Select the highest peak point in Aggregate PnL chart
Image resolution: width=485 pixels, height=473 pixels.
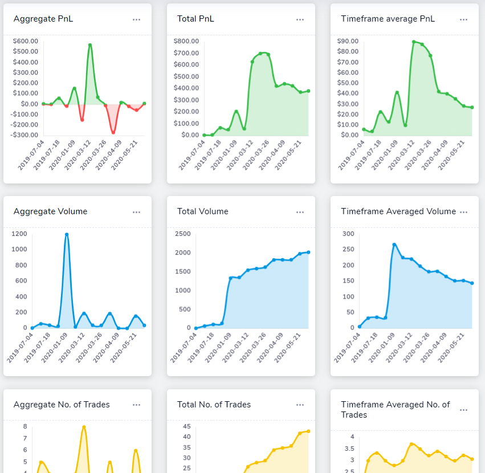(90, 45)
